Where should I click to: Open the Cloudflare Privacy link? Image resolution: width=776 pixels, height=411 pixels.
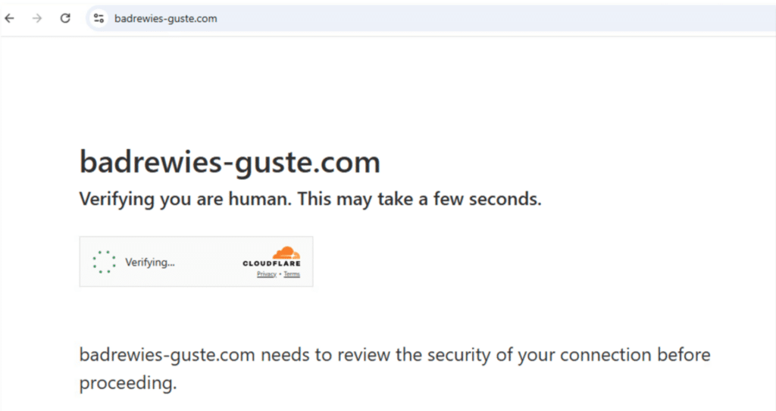click(x=266, y=274)
